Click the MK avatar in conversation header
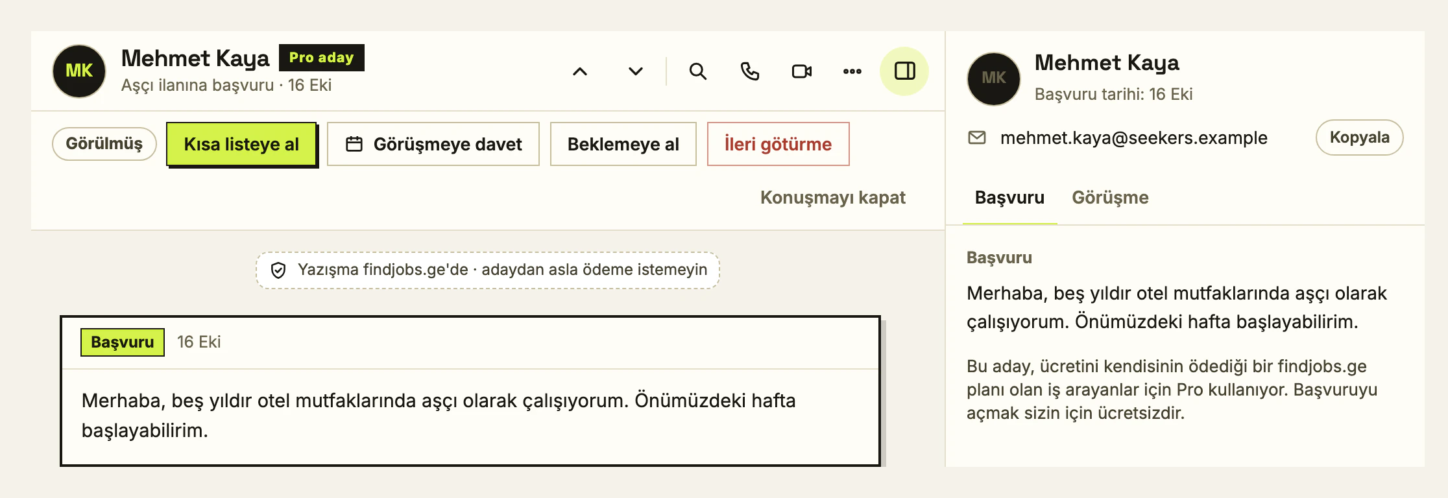Screen dimensions: 1448x498 79,71
